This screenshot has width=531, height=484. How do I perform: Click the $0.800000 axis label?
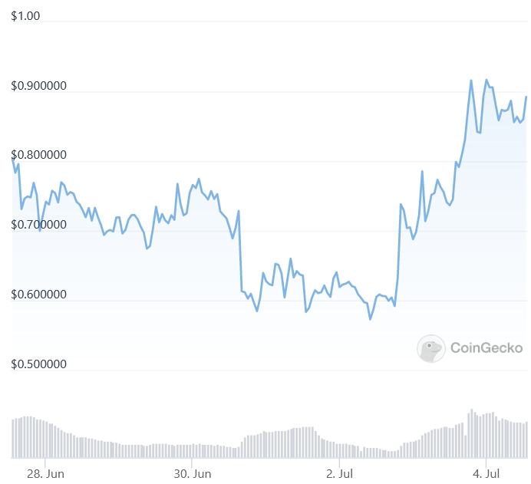[x=38, y=155]
